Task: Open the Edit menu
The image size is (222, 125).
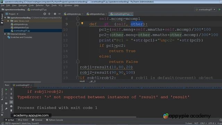Action: 8,6
